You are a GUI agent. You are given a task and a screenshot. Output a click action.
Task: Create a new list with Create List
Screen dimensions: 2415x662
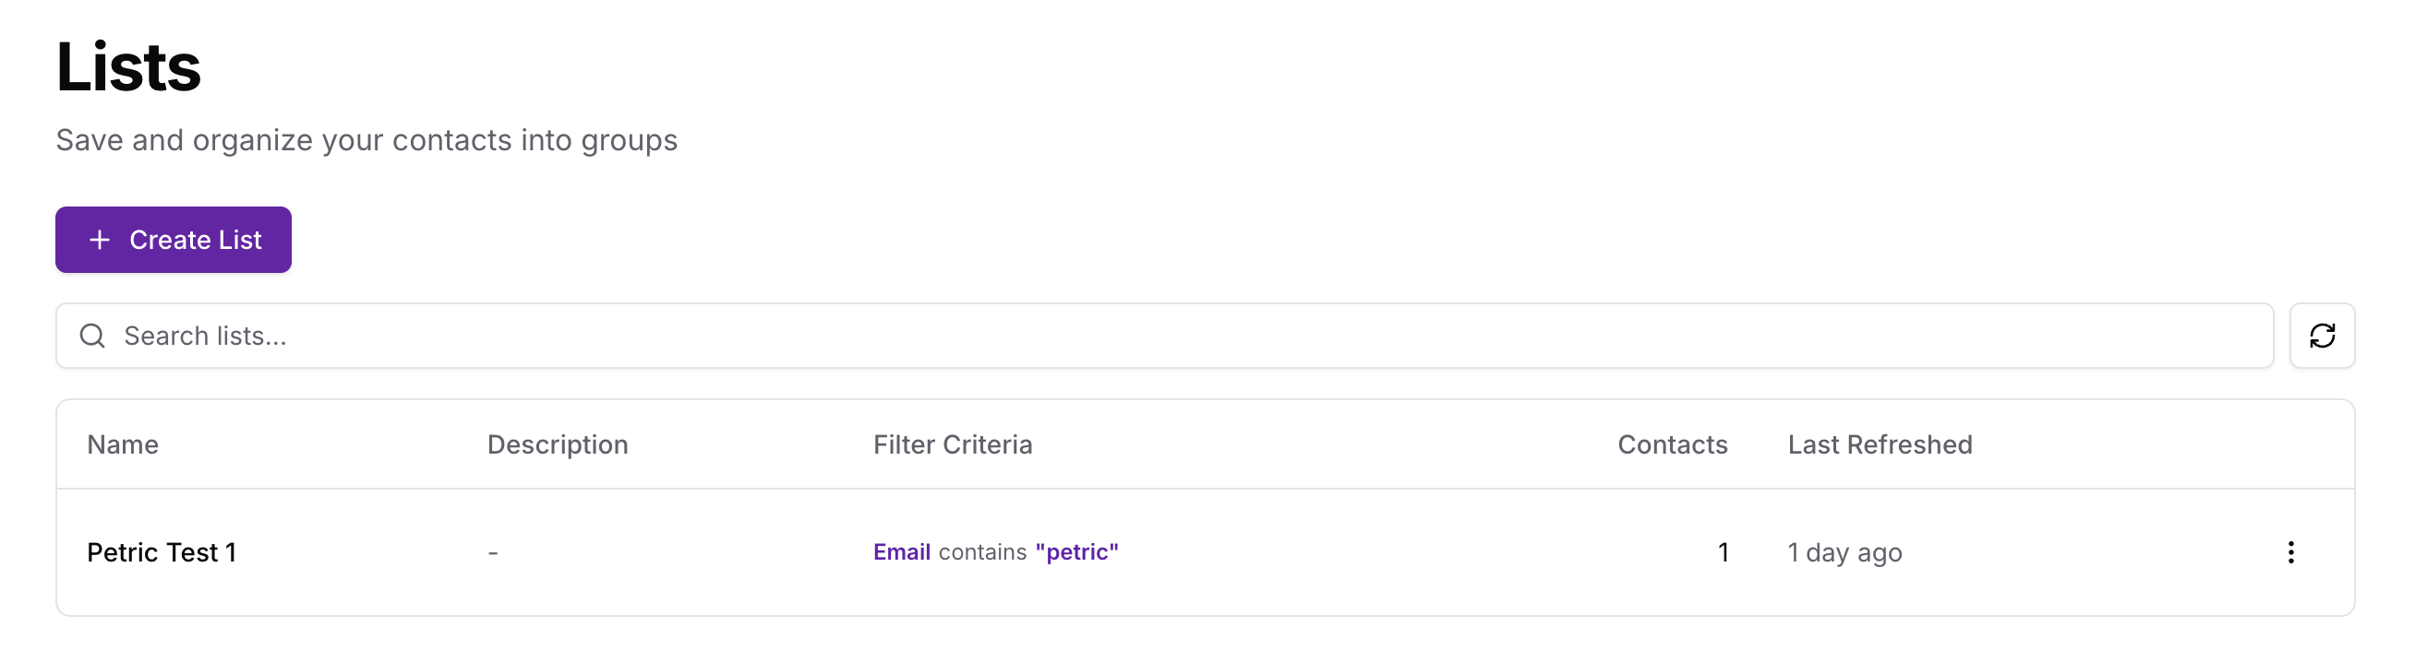[173, 240]
